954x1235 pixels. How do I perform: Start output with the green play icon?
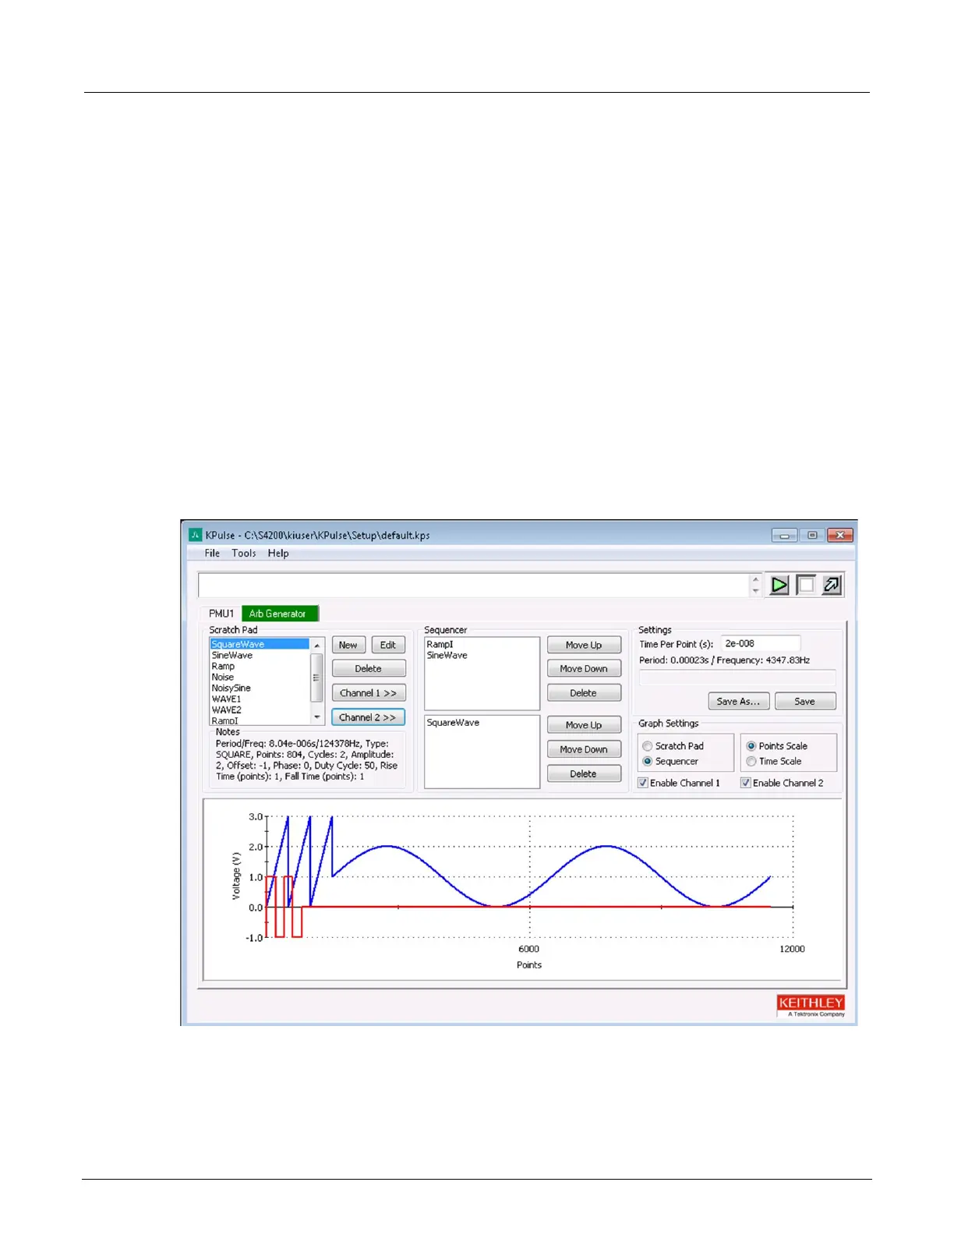pyautogui.click(x=779, y=586)
